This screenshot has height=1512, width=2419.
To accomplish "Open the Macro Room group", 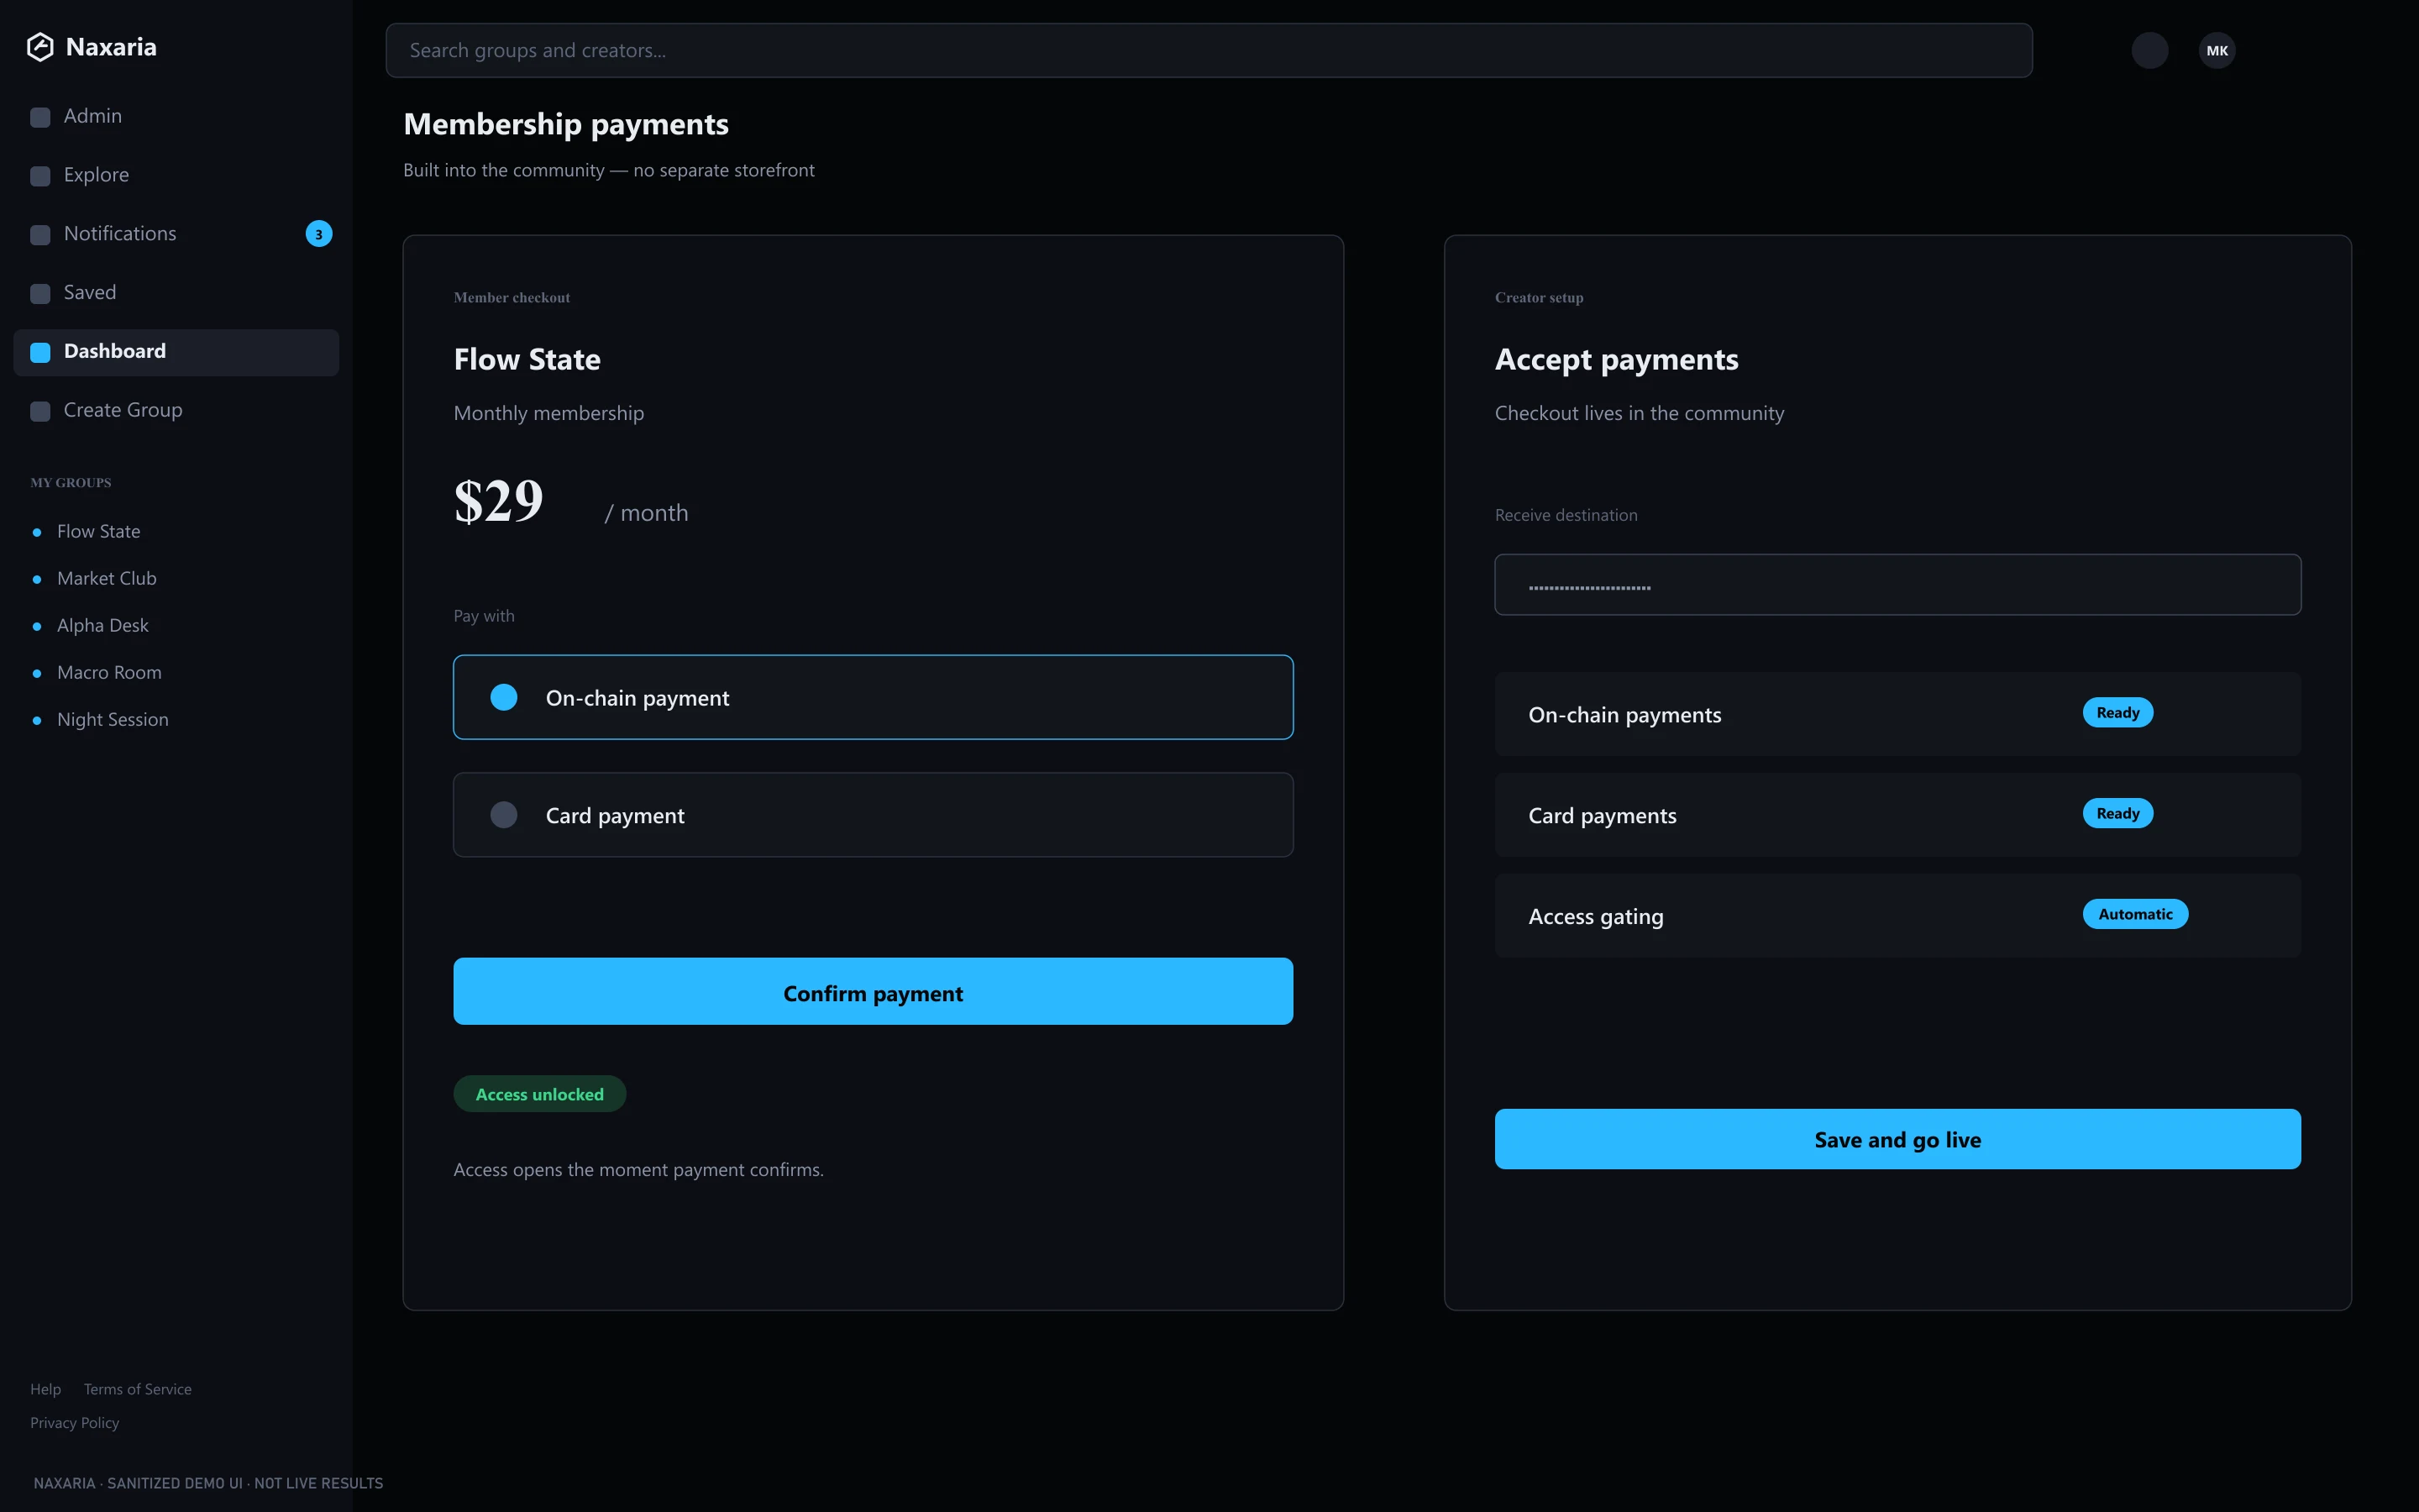I will pyautogui.click(x=109, y=673).
